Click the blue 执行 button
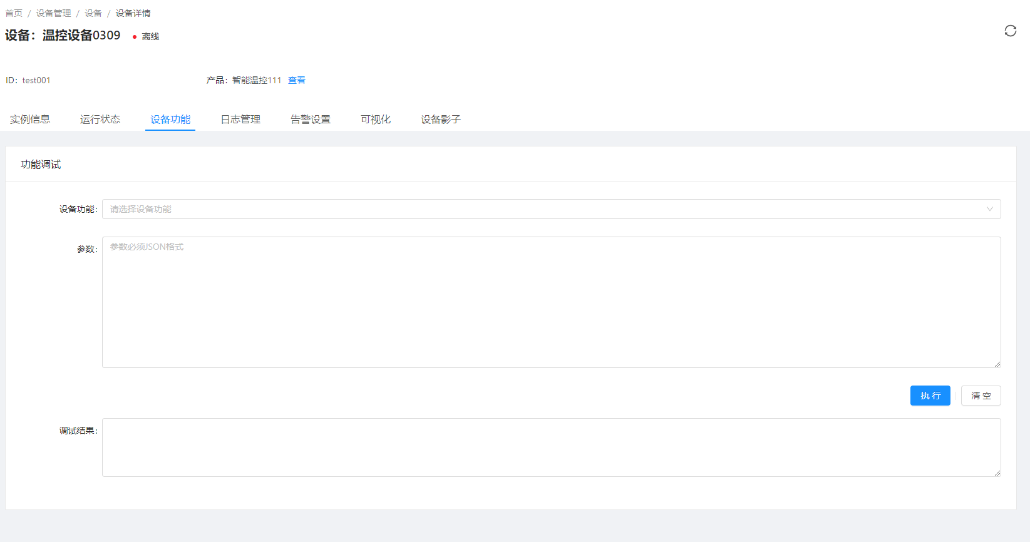 [930, 396]
